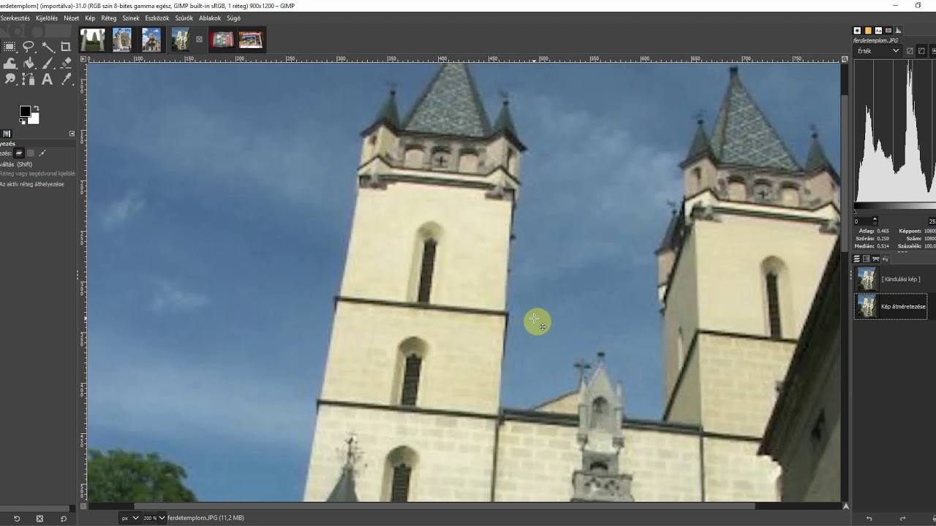Select the Kép átméretezése history entry
This screenshot has height=526, width=936.
pos(891,306)
